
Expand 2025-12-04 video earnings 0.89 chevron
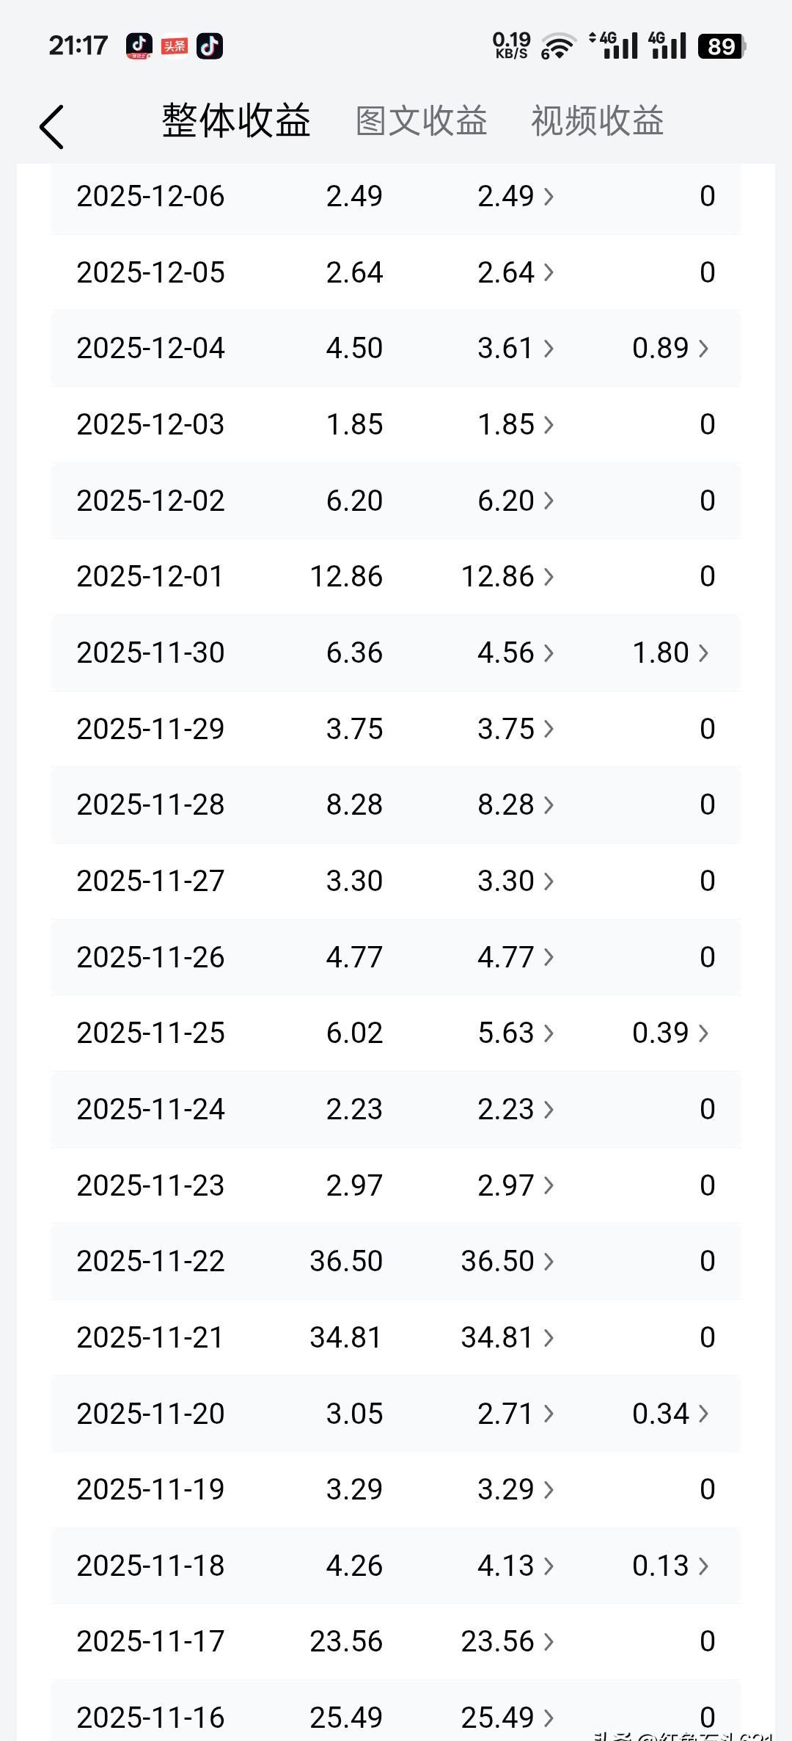[x=703, y=348]
